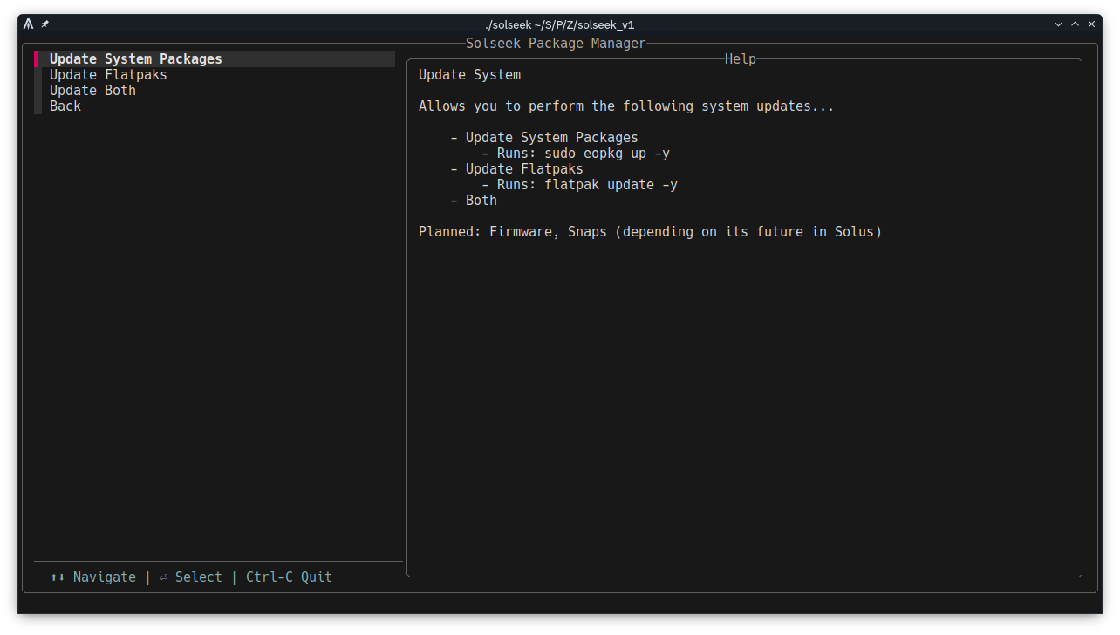Image resolution: width=1120 pixels, height=635 pixels.
Task: Click the up-down arrows Navigate icon
Action: (x=58, y=577)
